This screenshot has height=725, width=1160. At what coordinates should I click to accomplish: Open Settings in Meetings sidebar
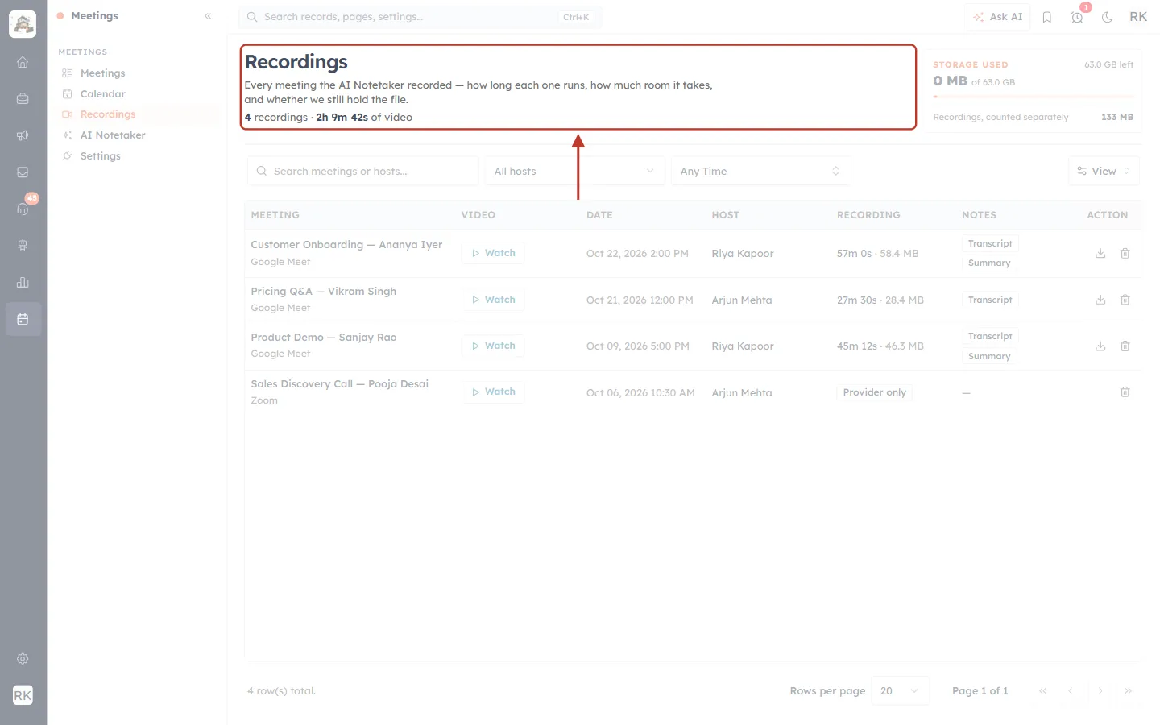click(x=101, y=156)
